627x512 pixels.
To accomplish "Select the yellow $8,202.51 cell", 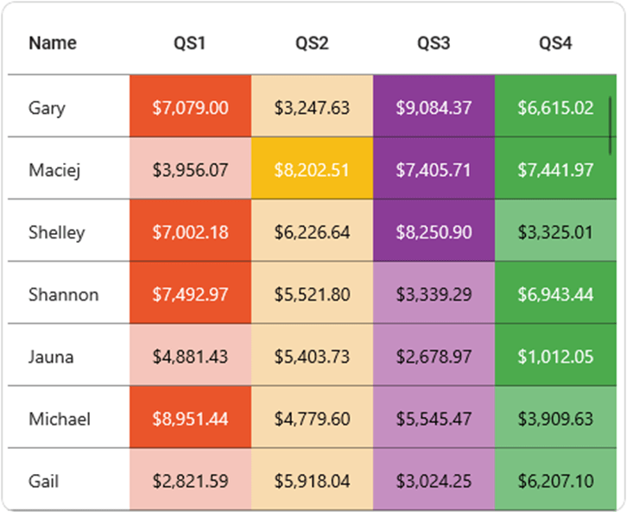I will [312, 170].
